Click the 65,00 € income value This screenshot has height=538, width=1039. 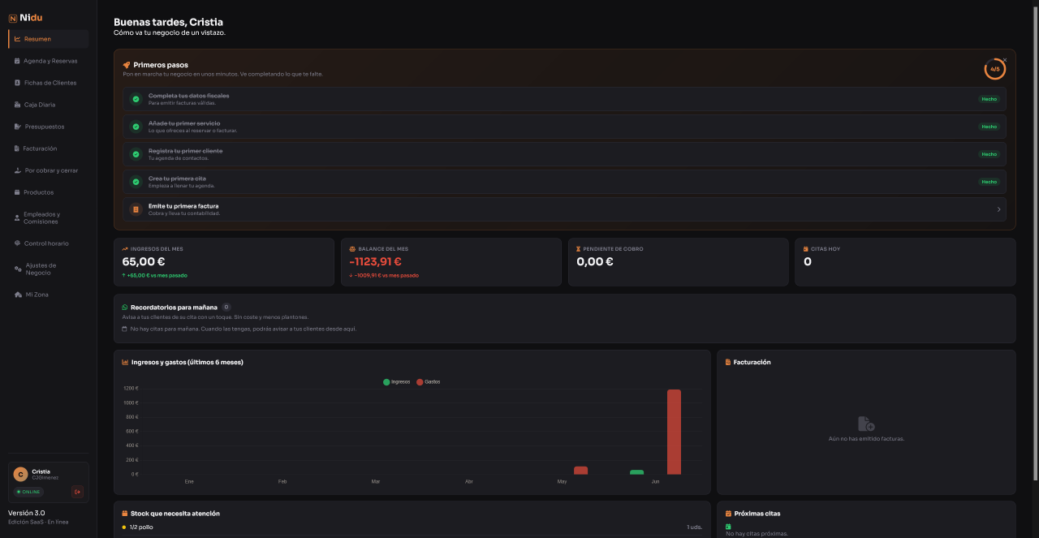(x=144, y=261)
